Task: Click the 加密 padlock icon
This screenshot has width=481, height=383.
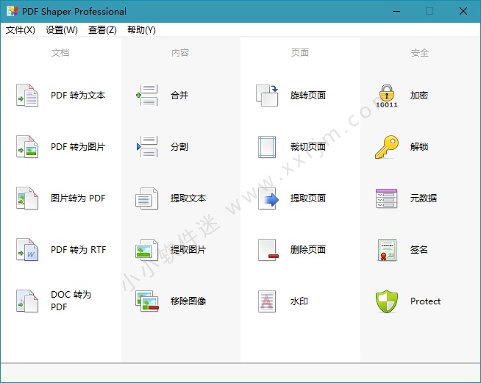Action: (x=387, y=96)
